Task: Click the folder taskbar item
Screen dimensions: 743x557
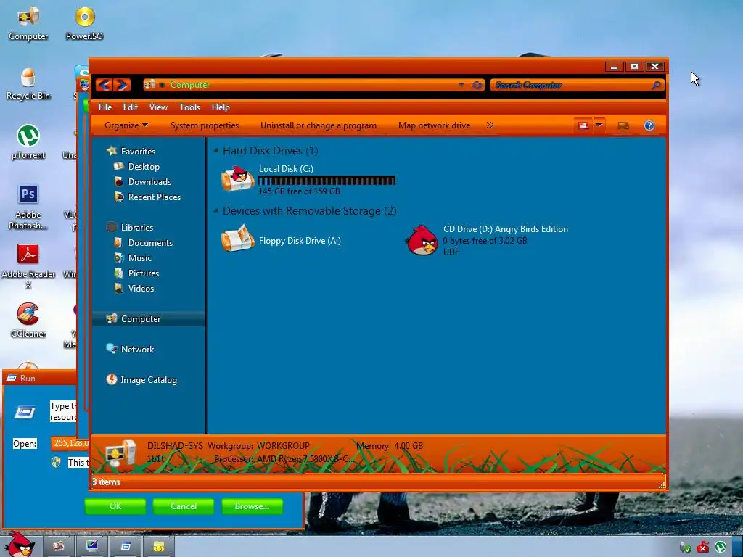Action: [158, 547]
